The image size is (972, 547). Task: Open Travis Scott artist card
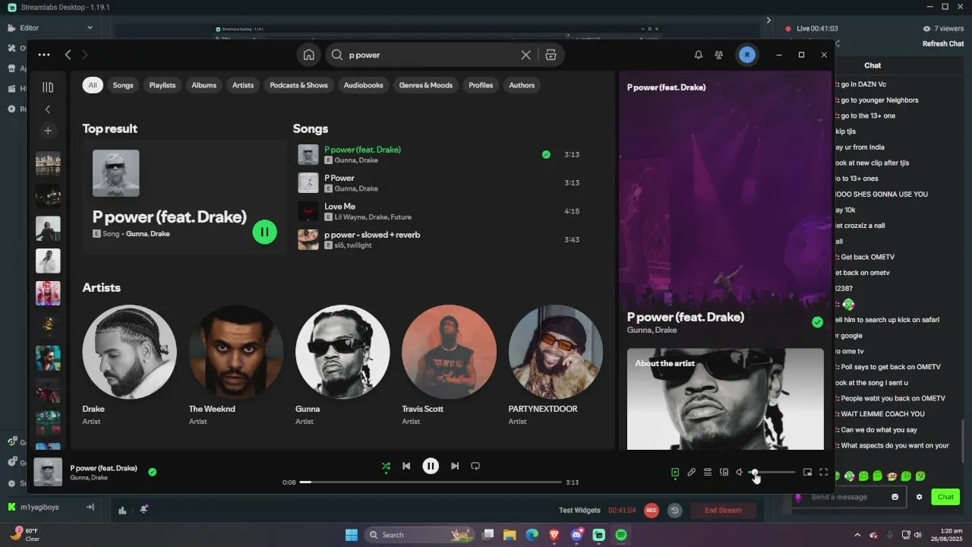[x=449, y=365]
